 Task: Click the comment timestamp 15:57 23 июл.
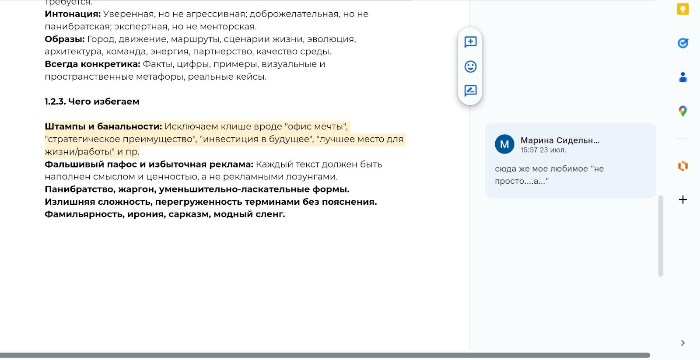click(x=543, y=150)
